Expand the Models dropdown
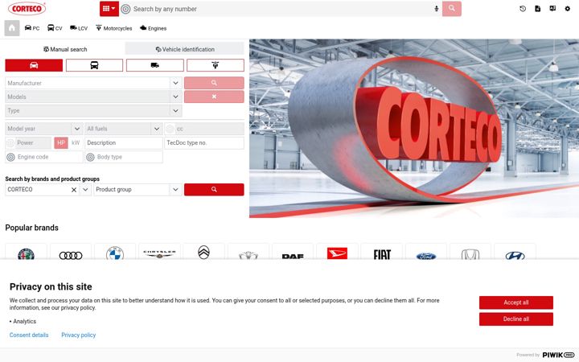 click(176, 97)
